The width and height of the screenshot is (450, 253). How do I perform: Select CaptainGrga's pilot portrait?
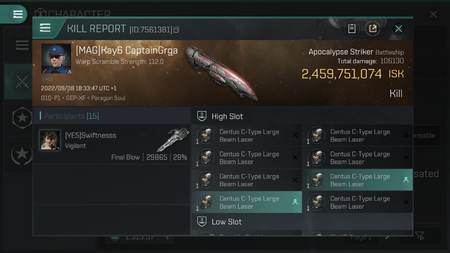(x=56, y=58)
